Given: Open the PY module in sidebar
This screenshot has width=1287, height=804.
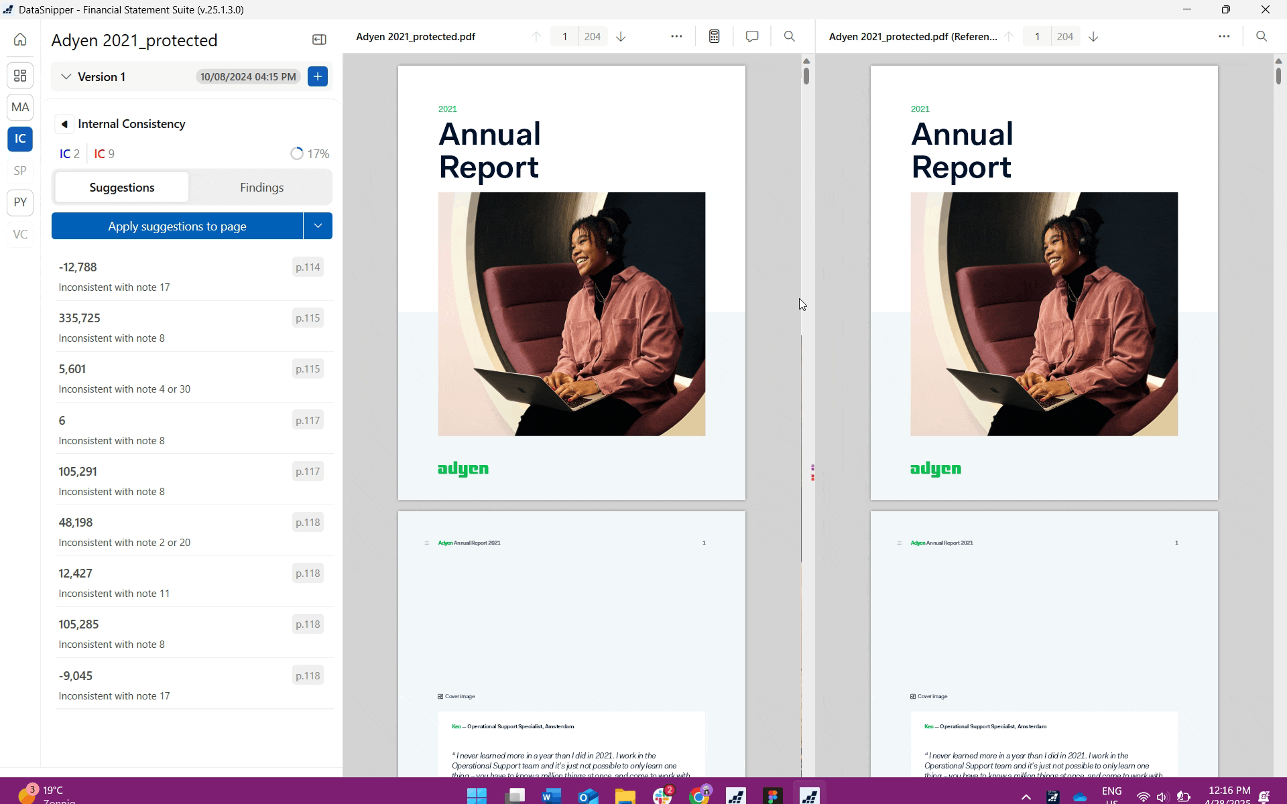Looking at the screenshot, I should click(x=20, y=202).
